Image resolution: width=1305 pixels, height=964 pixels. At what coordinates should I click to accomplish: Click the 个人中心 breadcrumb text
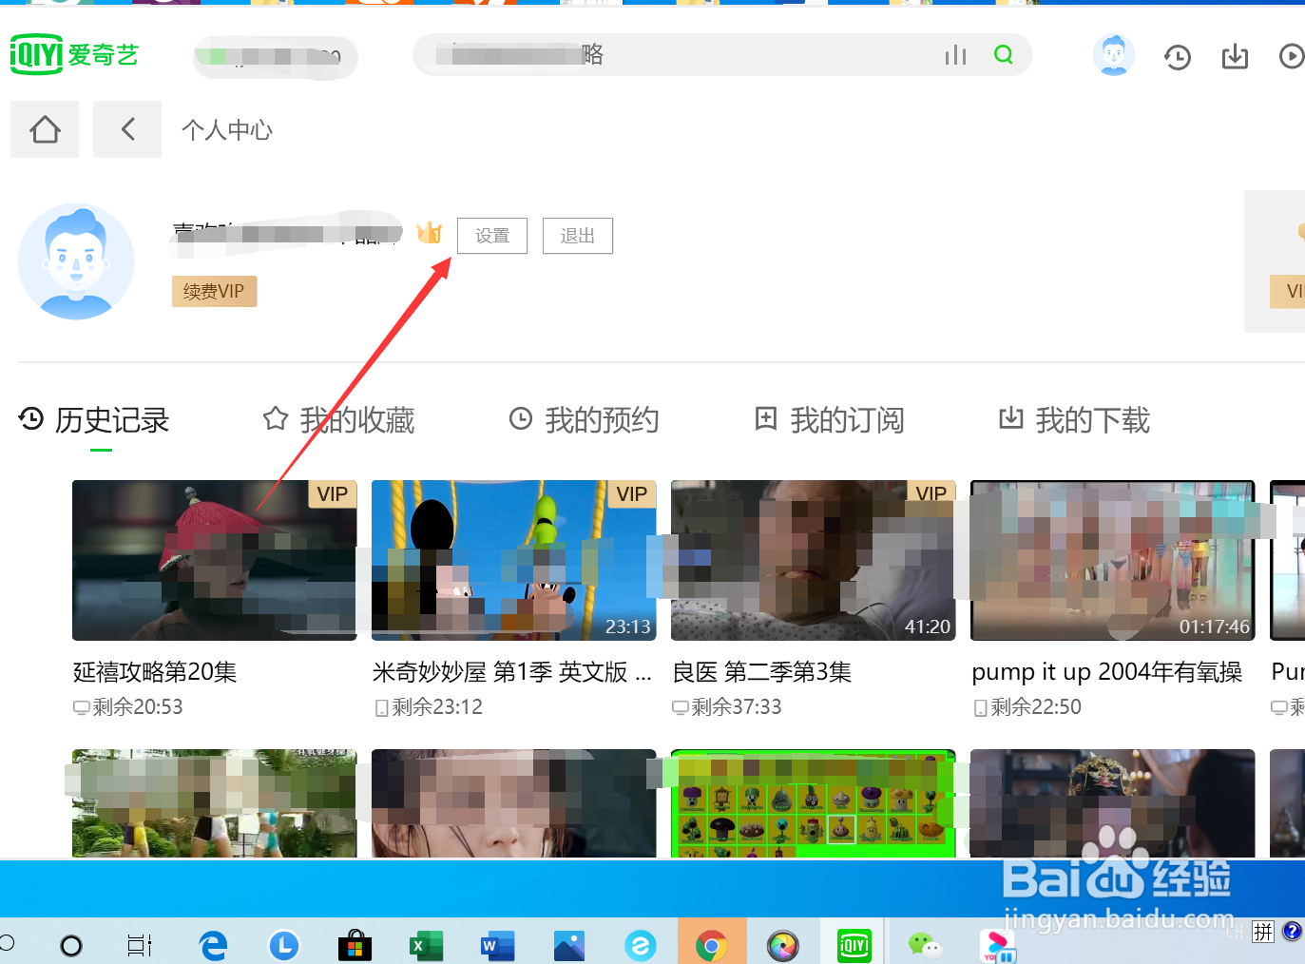pos(227,130)
